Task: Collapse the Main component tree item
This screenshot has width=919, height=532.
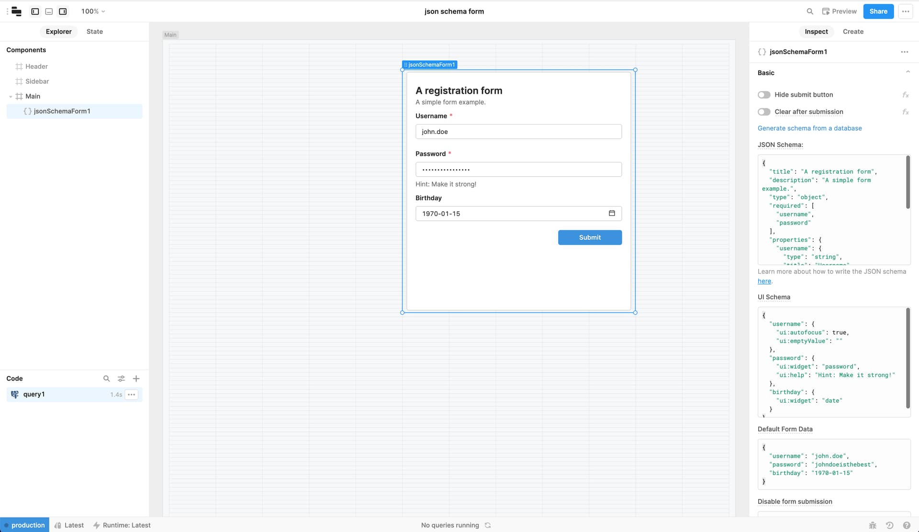Action: coord(11,96)
